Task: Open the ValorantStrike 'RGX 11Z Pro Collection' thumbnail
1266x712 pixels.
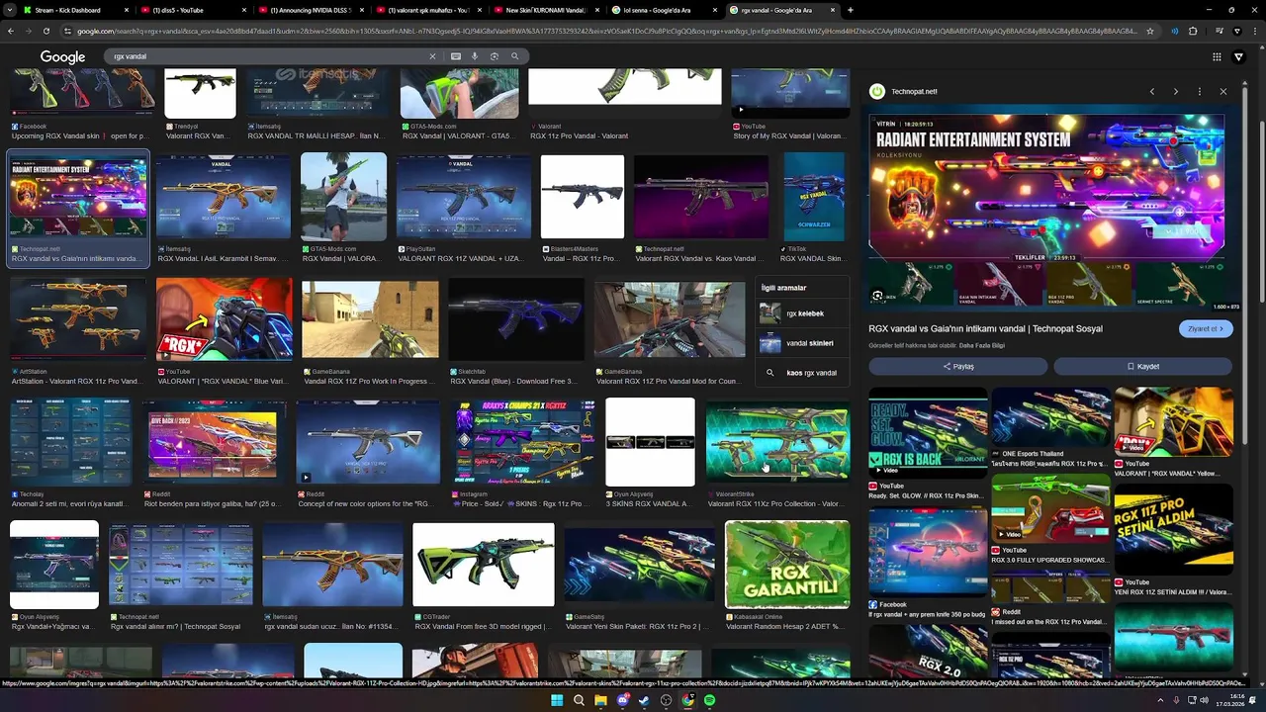Action: pyautogui.click(x=777, y=442)
